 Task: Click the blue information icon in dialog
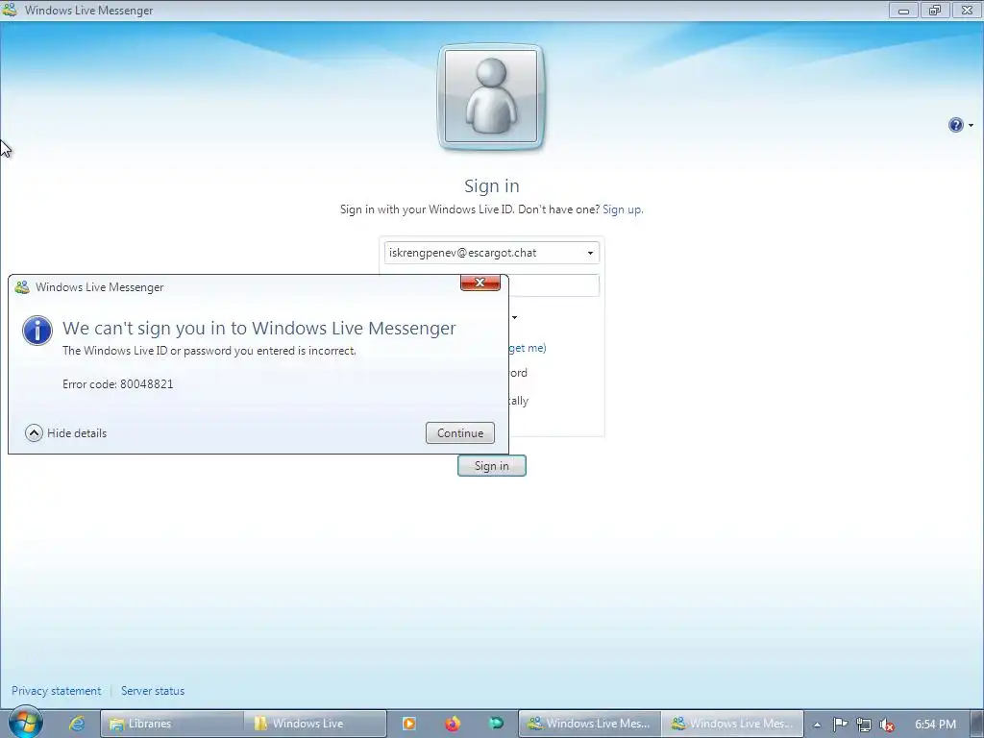(37, 331)
